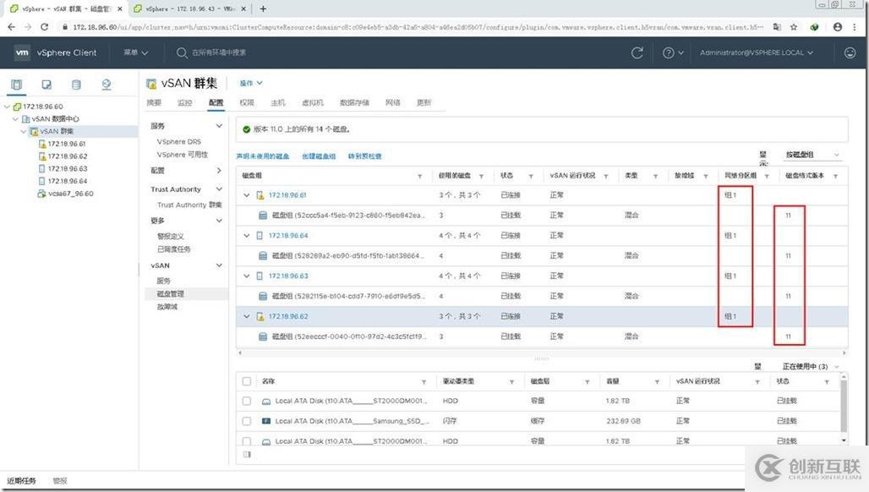Viewport: 869px width, 492px height.
Task: Open Storage inventory view icon
Action: (x=76, y=85)
